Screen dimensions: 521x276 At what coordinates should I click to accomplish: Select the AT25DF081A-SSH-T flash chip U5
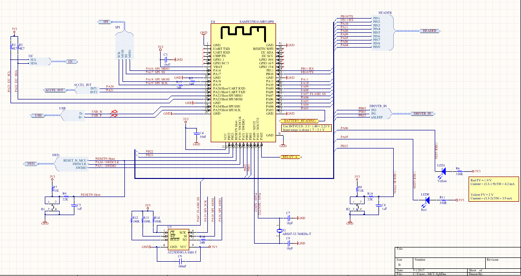(x=178, y=239)
